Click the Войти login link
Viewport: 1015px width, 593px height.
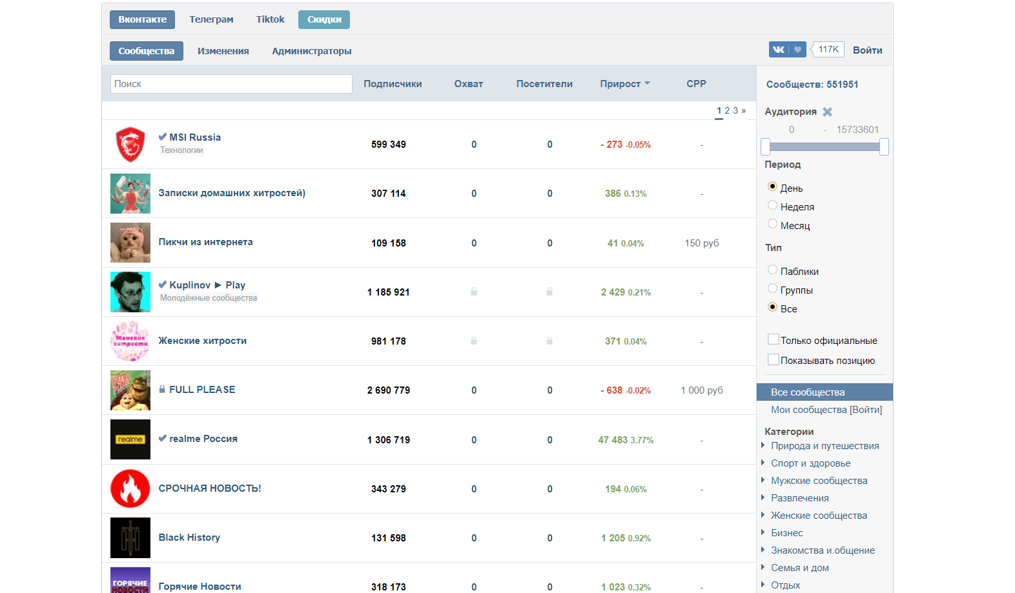point(867,50)
